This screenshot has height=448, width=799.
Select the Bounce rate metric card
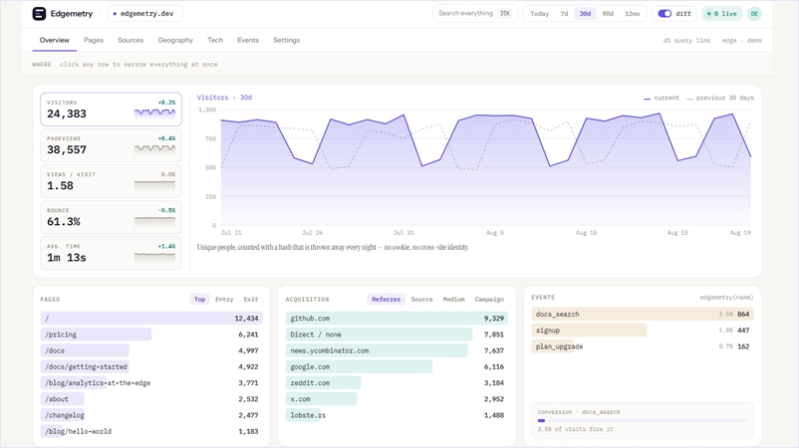112,217
